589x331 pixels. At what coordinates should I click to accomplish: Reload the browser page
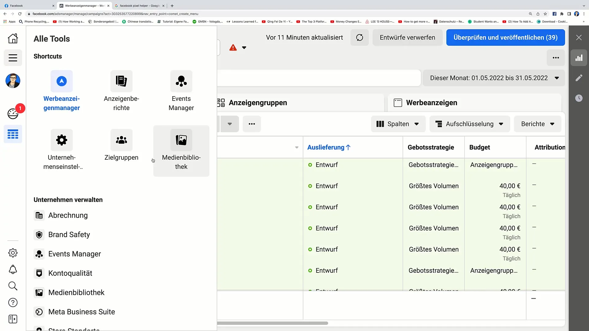click(x=20, y=14)
